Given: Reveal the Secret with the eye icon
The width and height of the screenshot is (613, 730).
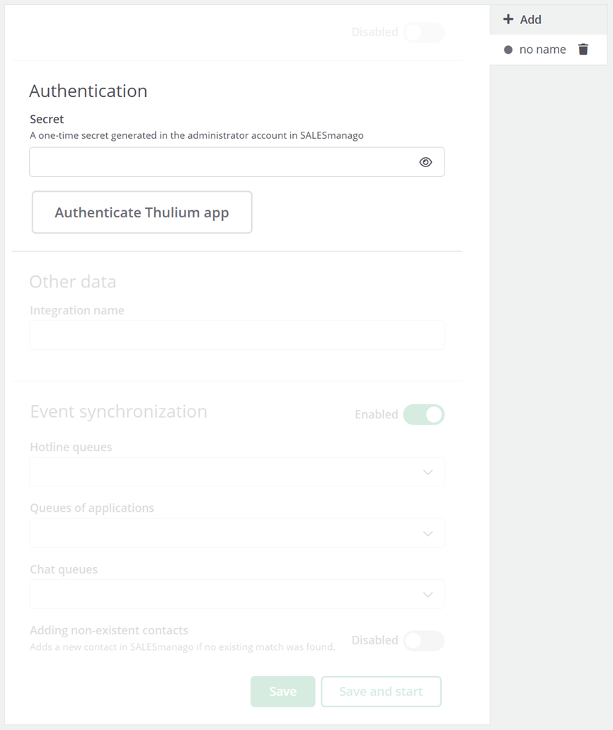Looking at the screenshot, I should coord(425,162).
